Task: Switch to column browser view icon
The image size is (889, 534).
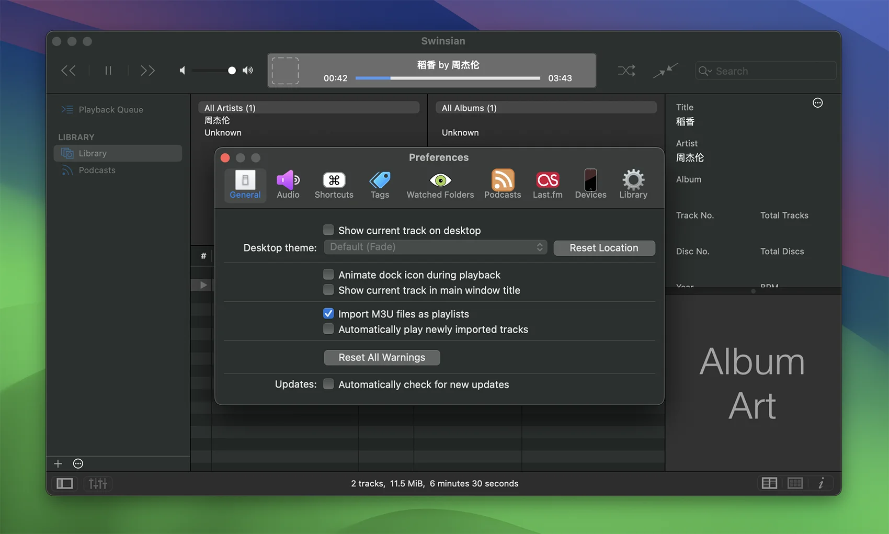Action: pos(769,483)
